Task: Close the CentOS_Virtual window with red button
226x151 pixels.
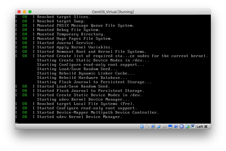Action: pyautogui.click(x=19, y=12)
